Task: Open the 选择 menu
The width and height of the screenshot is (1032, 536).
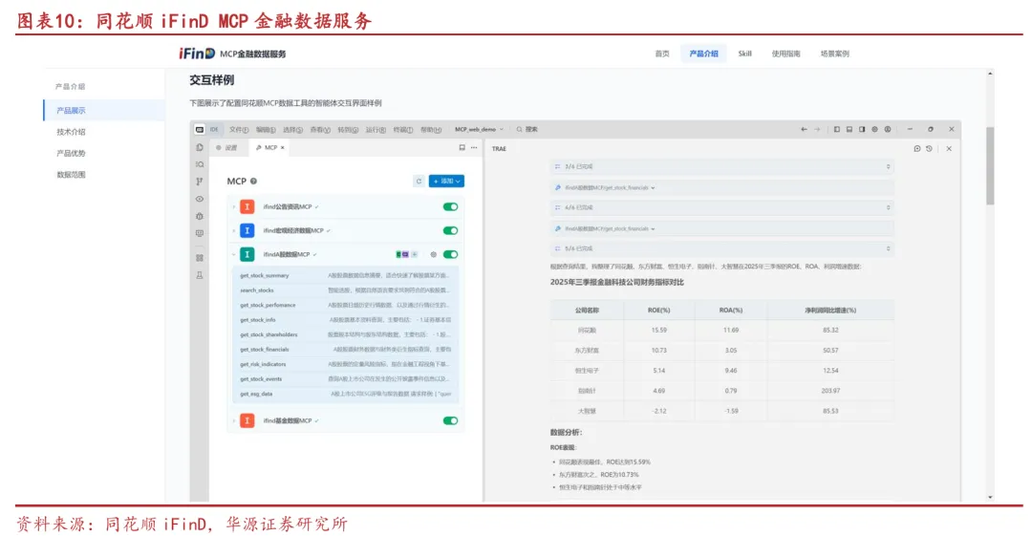Action: point(293,130)
